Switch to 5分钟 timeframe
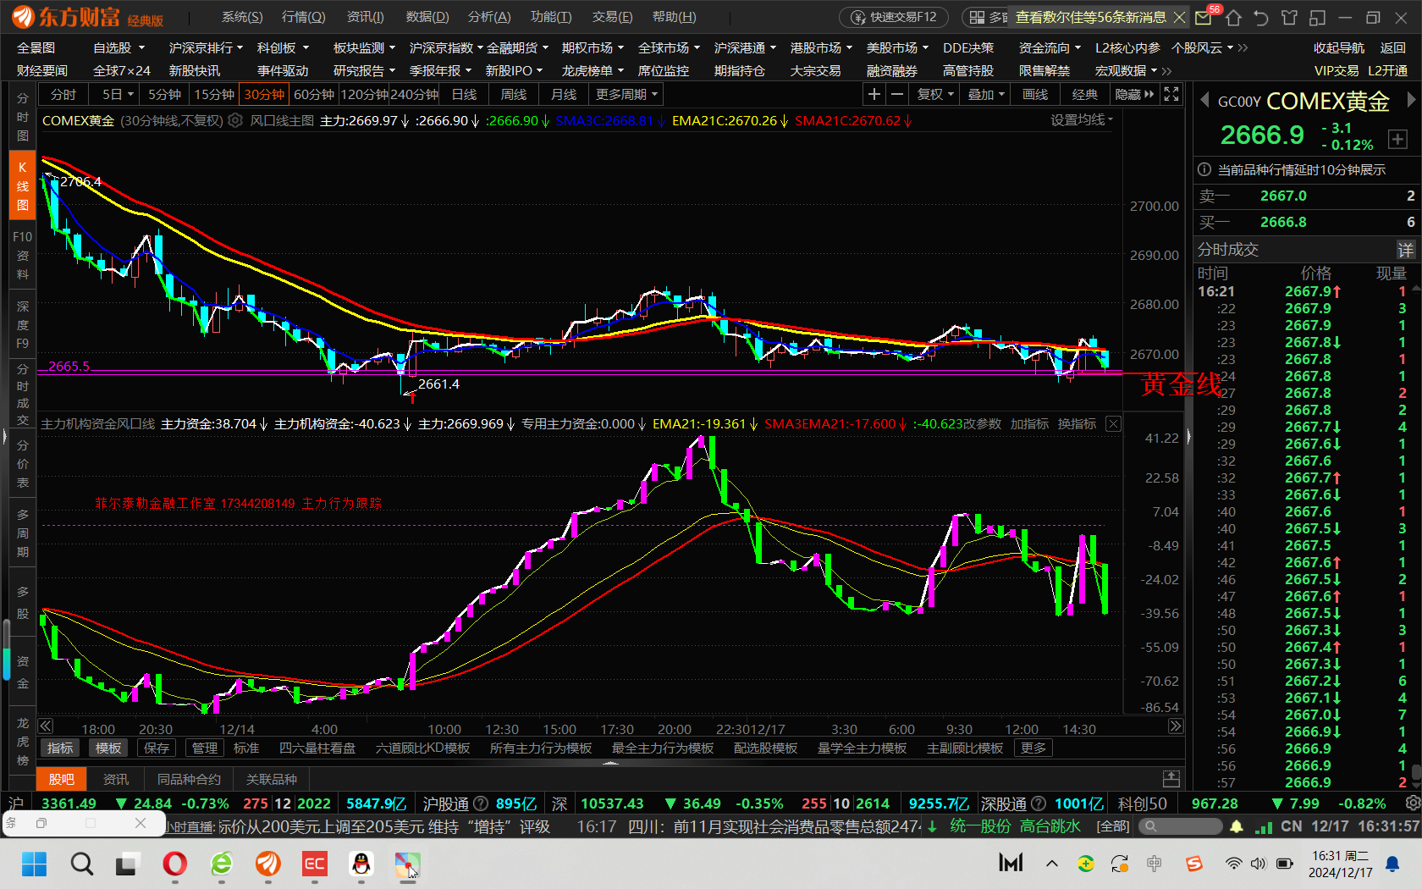 (164, 94)
